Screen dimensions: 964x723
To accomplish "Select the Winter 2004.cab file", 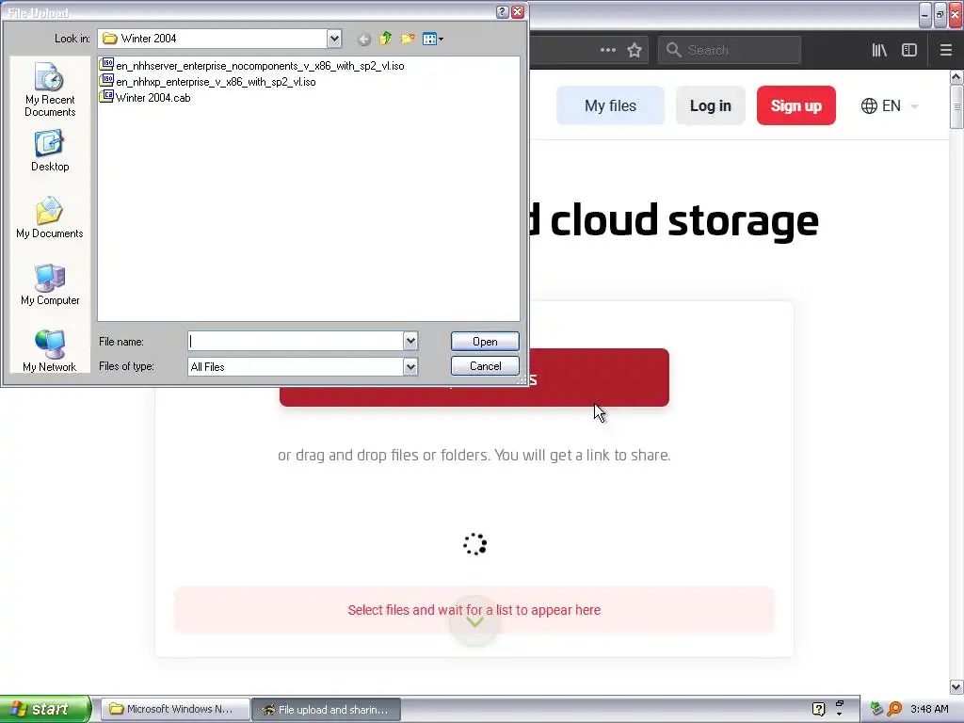I will pos(145,97).
